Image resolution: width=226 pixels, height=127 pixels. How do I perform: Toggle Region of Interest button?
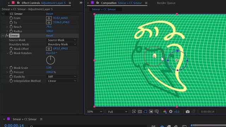pos(151,111)
